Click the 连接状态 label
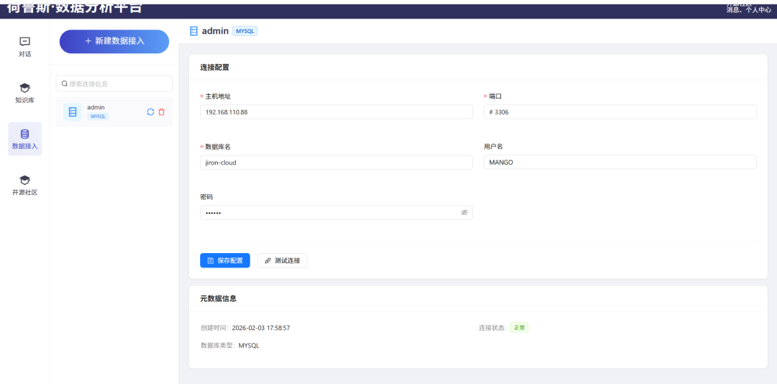This screenshot has width=777, height=384. pos(491,328)
